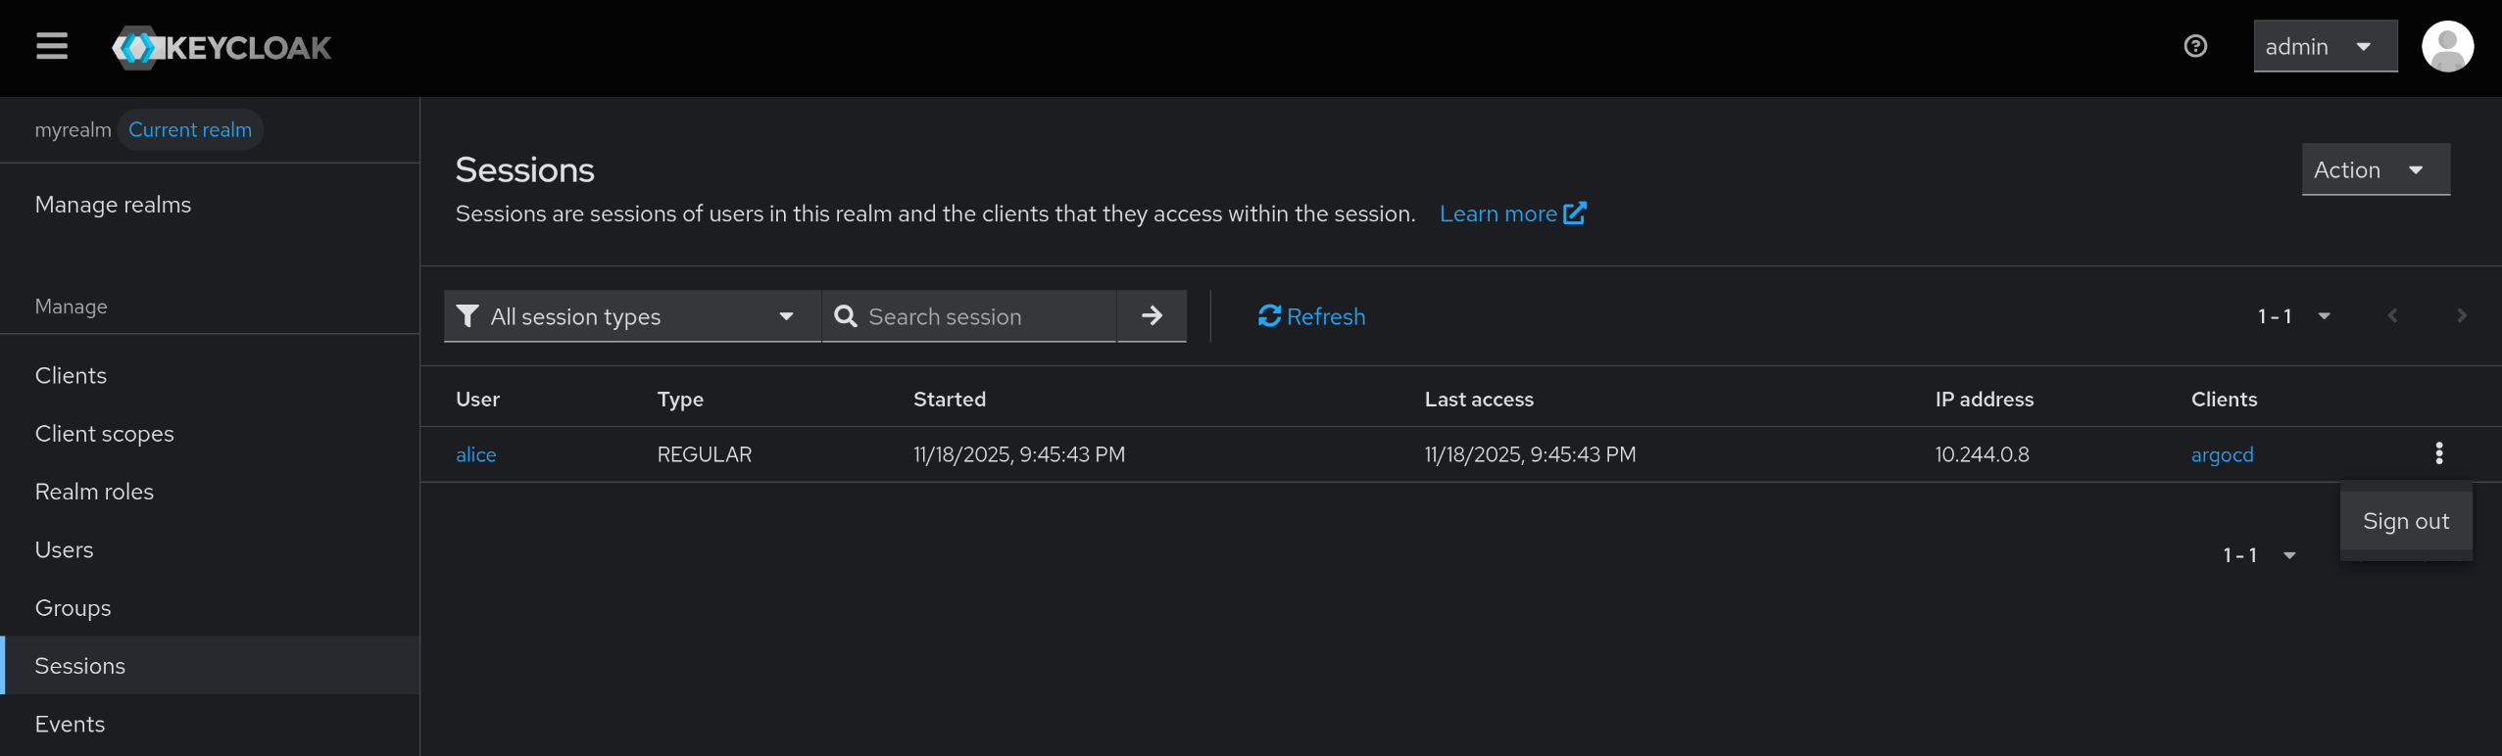This screenshot has width=2502, height=756.
Task: Expand the Action dropdown
Action: [2375, 169]
